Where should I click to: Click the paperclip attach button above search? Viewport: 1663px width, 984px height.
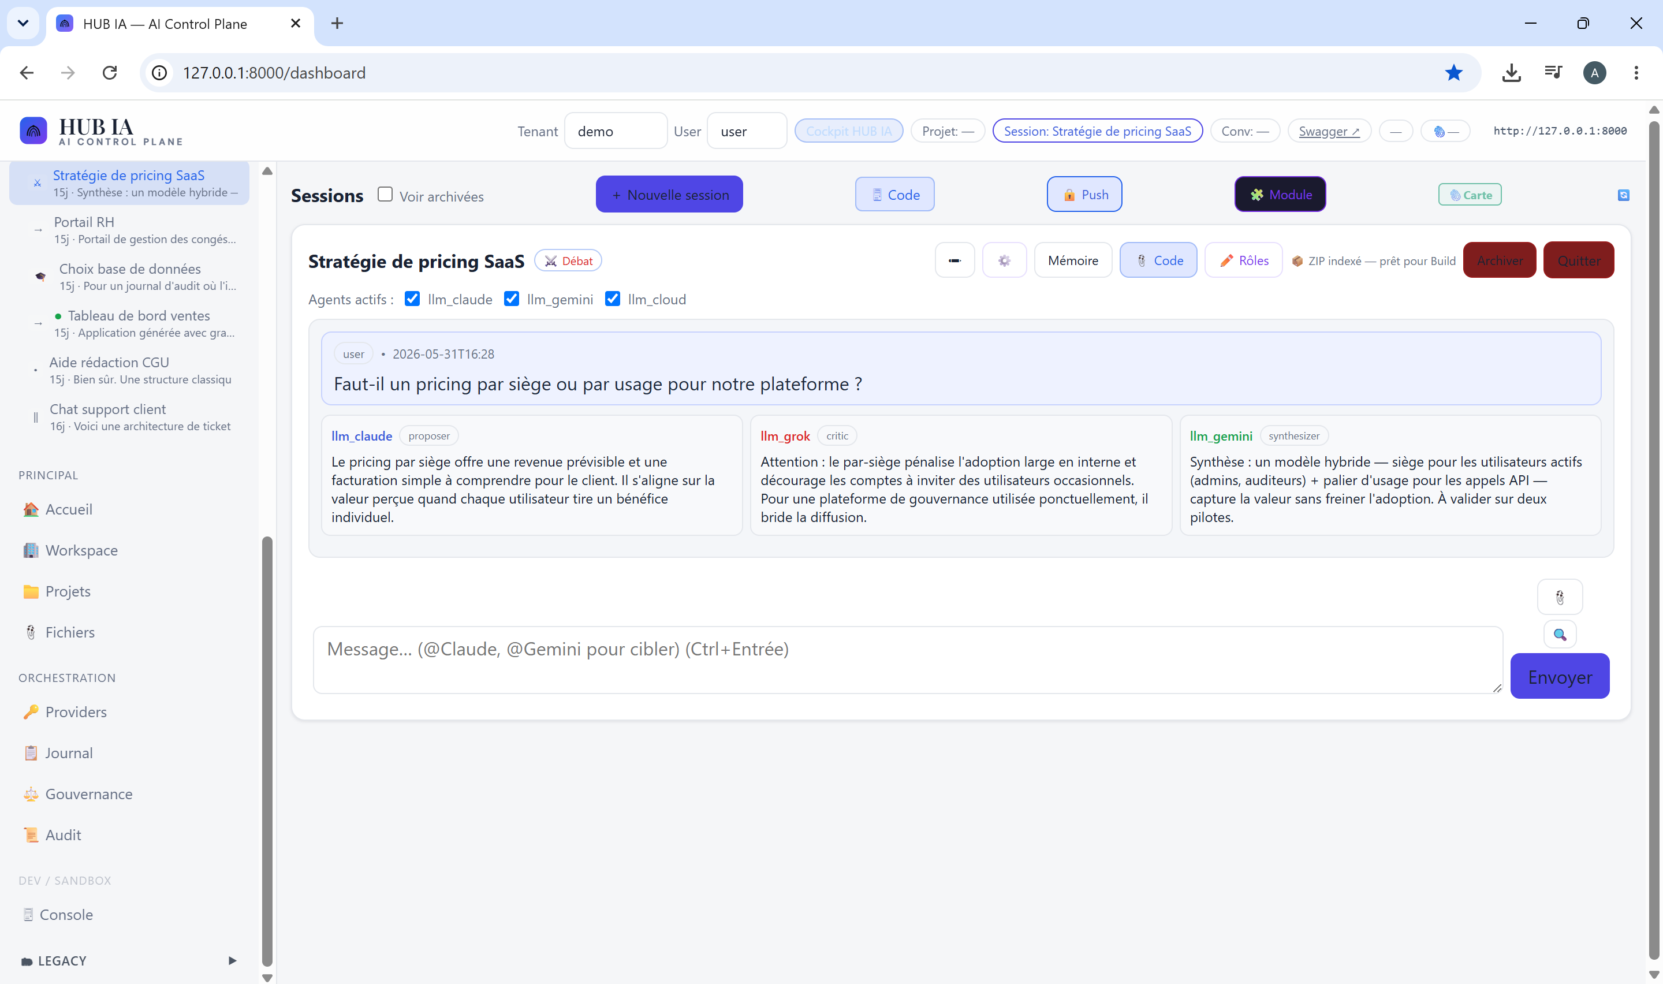tap(1560, 598)
